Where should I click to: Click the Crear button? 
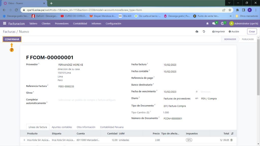click(252, 32)
